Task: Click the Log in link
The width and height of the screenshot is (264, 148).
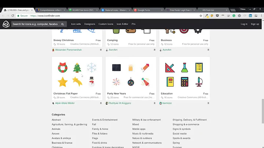Action: tap(244, 24)
